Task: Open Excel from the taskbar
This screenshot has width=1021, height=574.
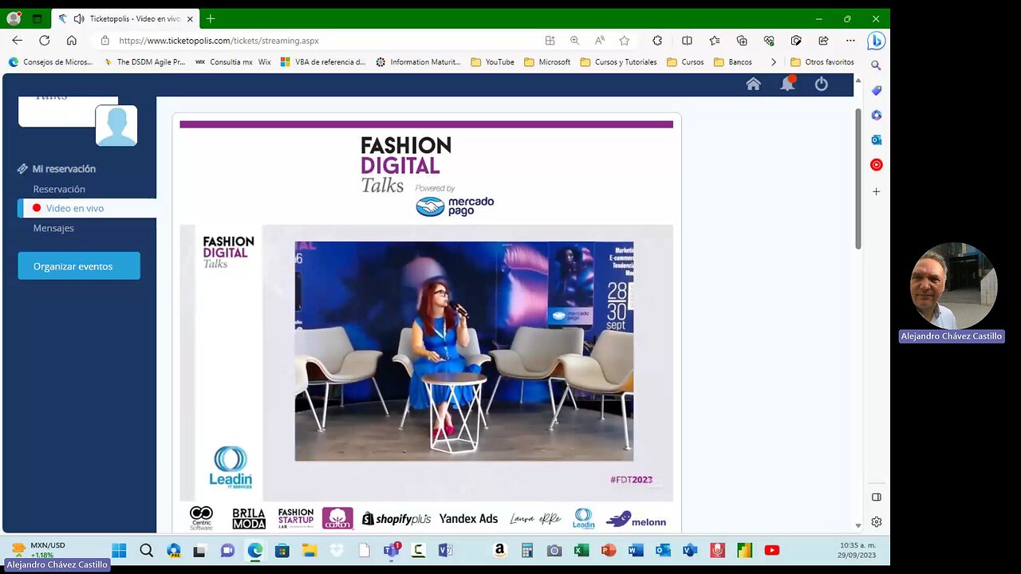Action: (581, 550)
